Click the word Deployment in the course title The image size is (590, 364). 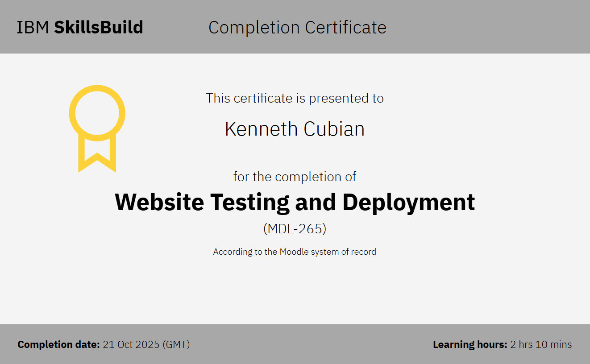click(x=408, y=202)
